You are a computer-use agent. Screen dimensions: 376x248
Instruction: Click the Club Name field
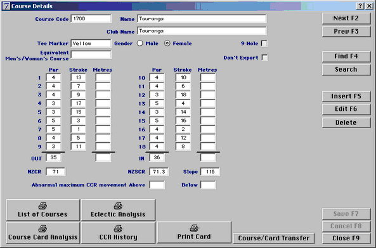point(202,31)
